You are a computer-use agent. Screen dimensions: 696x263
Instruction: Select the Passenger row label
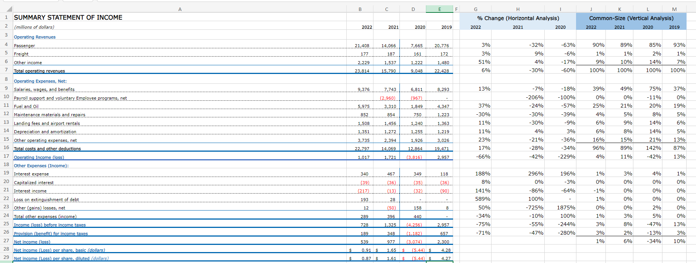click(24, 46)
